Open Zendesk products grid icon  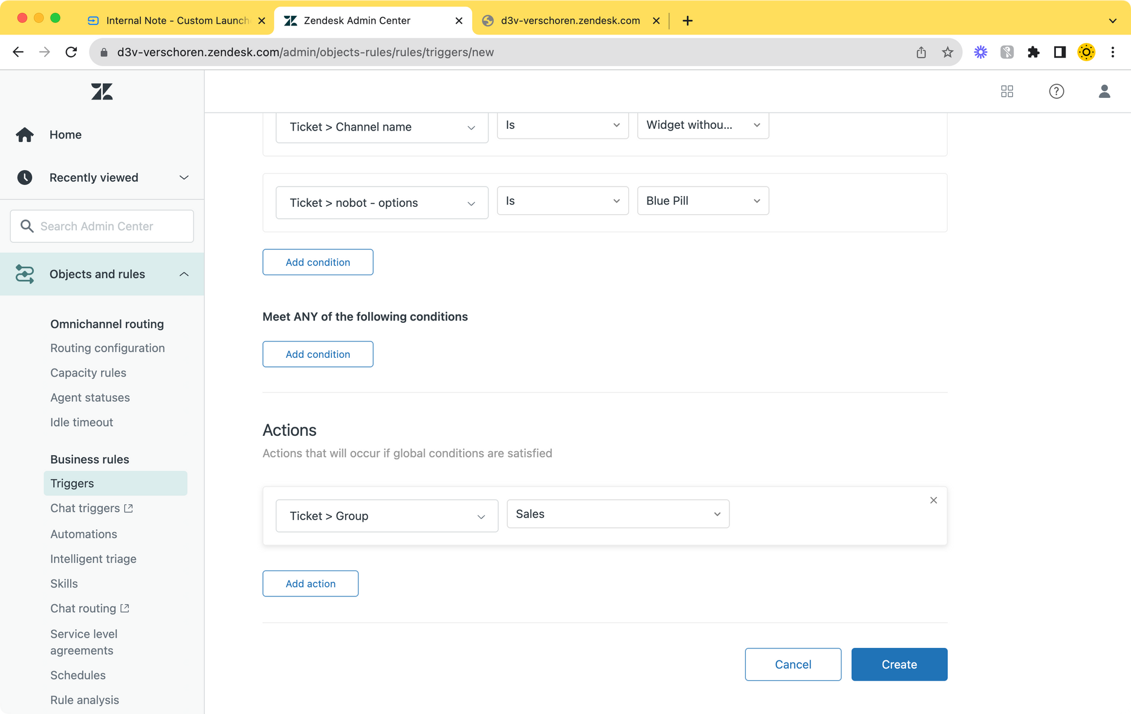click(1007, 92)
